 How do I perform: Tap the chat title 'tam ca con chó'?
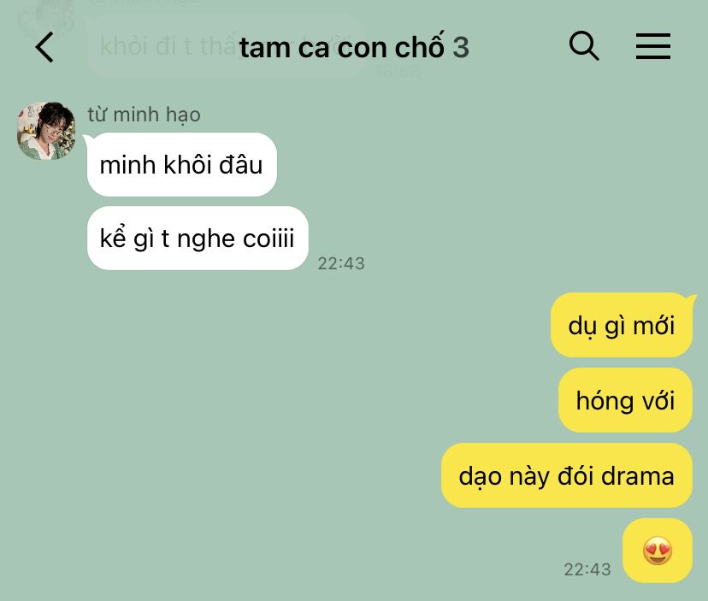342,47
